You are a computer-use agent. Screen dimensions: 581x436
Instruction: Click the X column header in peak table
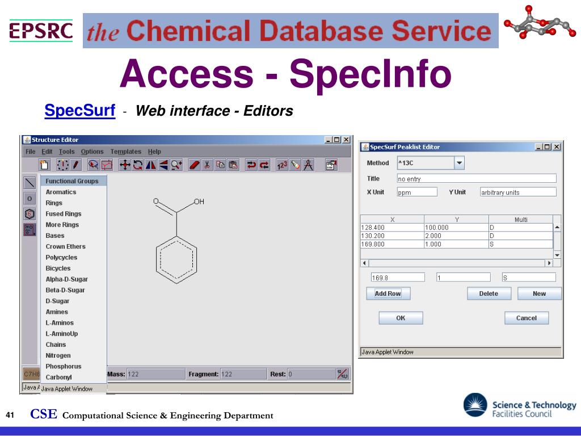[392, 220]
